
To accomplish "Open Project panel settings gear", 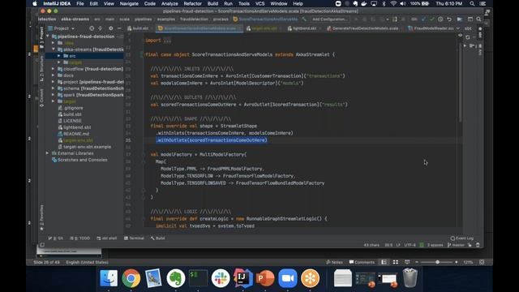I will 111,28.
